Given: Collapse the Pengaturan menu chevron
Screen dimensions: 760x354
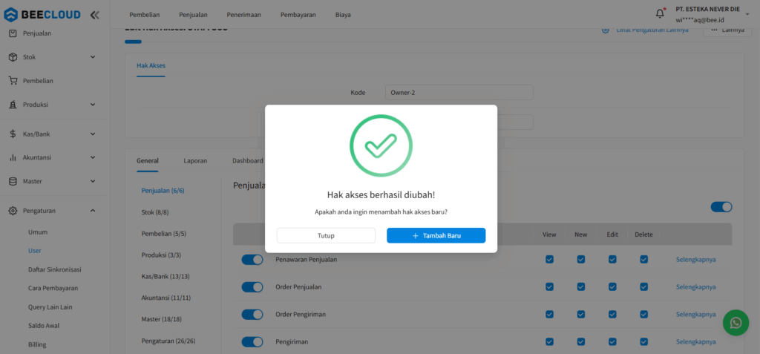Looking at the screenshot, I should [93, 211].
